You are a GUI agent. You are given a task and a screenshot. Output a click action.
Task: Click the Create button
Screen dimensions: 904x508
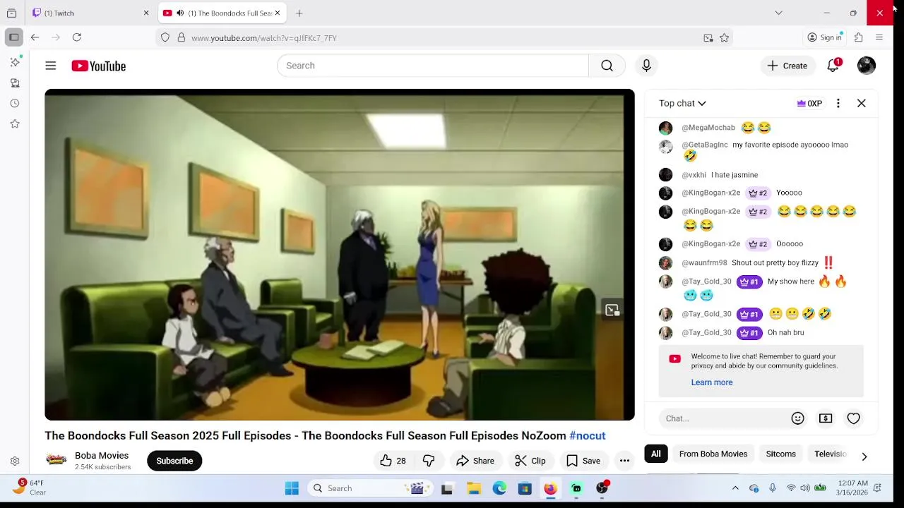coord(787,66)
